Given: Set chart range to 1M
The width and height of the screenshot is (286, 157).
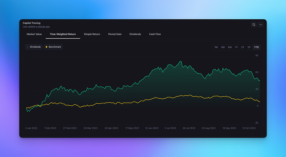Looking at the screenshot, I should [x=216, y=47].
